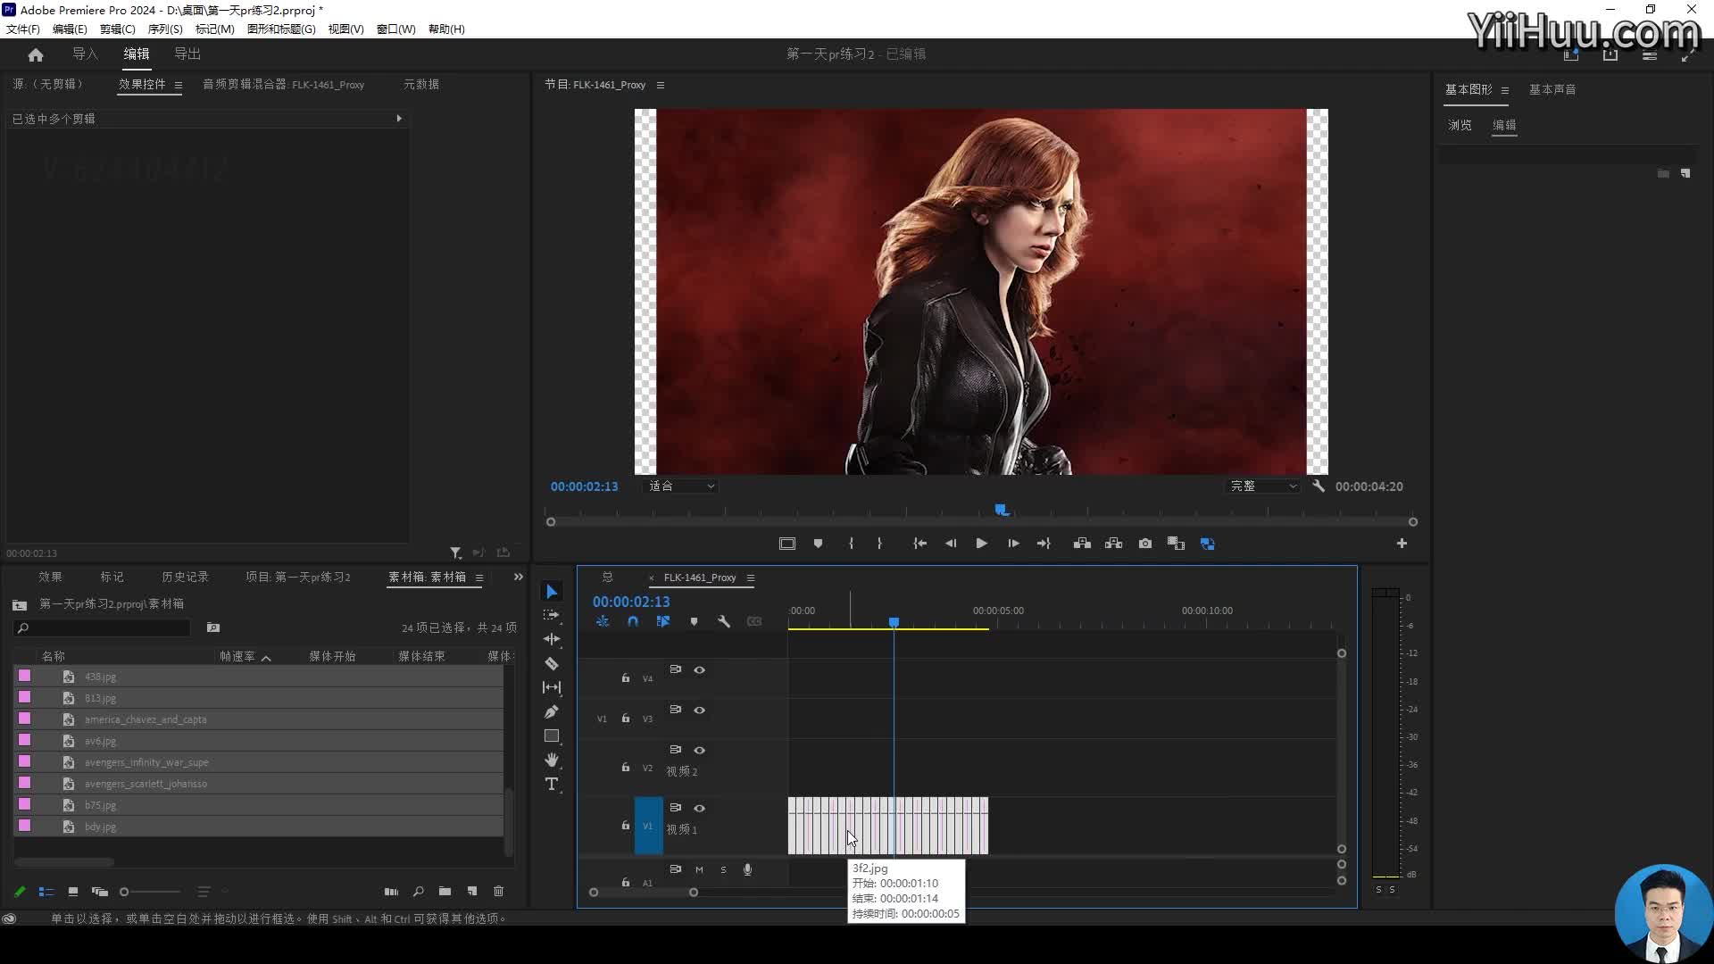Click the Play button in Program monitor

(x=981, y=544)
